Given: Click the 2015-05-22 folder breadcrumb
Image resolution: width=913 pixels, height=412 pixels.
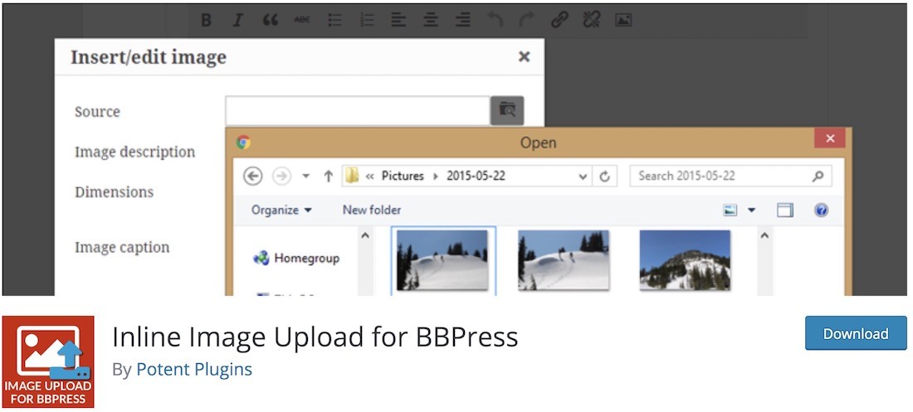Looking at the screenshot, I should click(476, 176).
